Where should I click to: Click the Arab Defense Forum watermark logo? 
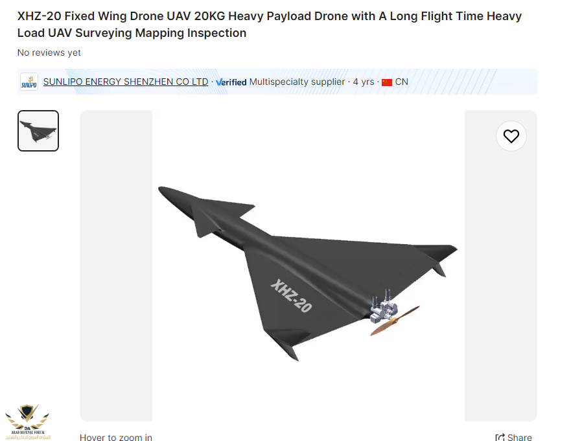(x=28, y=422)
